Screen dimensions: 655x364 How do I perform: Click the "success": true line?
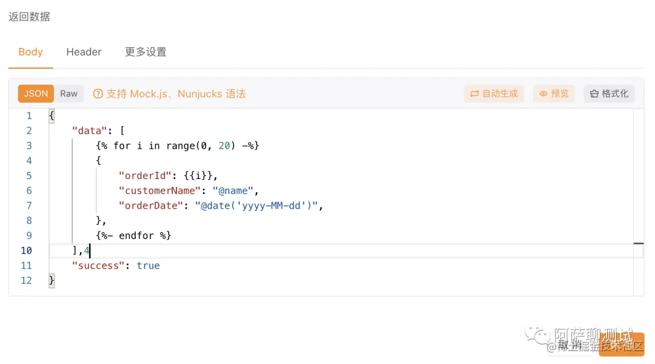(115, 266)
